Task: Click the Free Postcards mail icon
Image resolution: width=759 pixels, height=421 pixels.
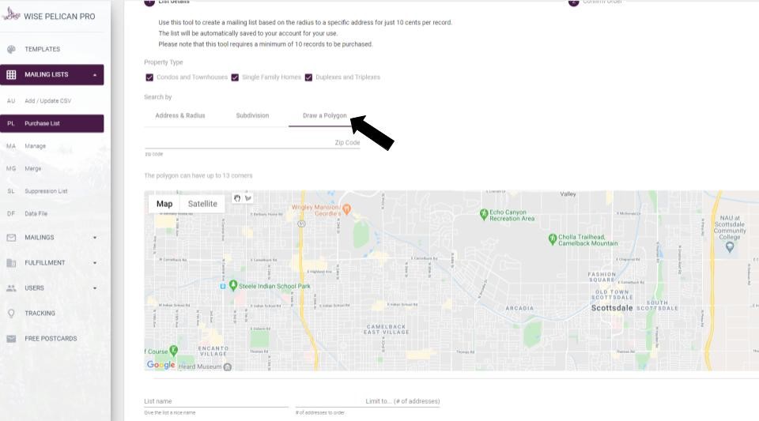Action: [11, 339]
